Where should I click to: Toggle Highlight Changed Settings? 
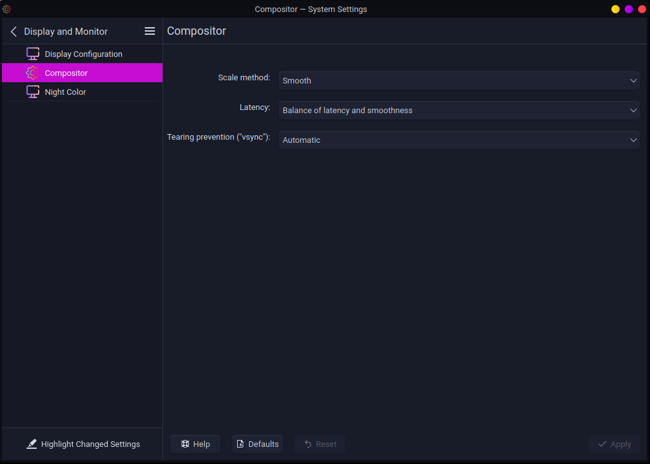[x=83, y=444]
